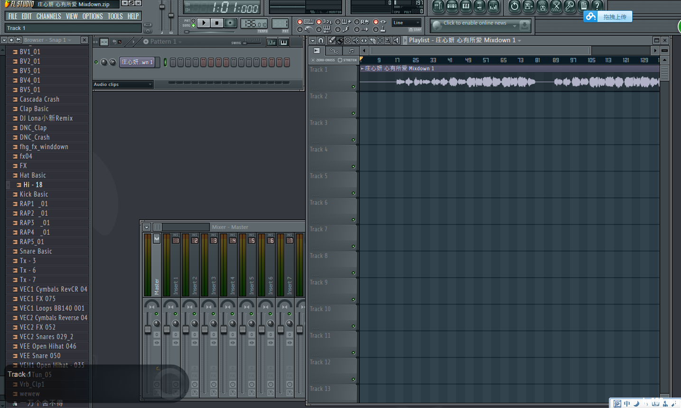Viewport: 681px width, 408px height.
Task: Open the project info document icon
Action: 584,6
